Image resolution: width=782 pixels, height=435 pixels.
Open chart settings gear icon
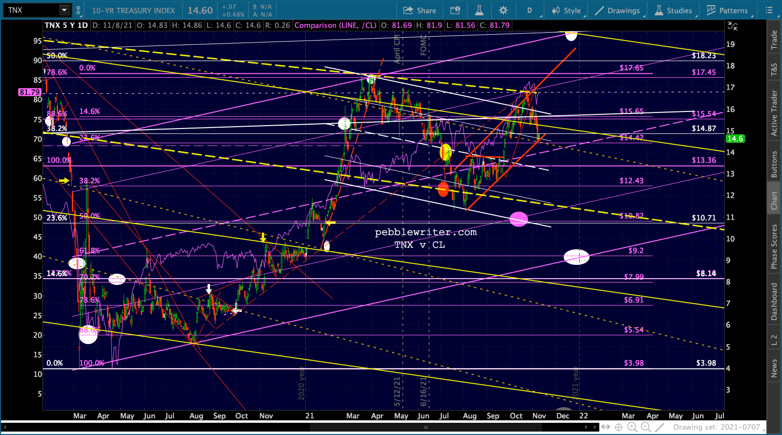click(503, 10)
